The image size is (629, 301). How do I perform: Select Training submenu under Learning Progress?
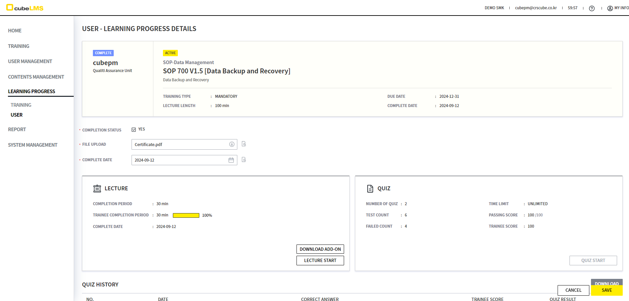tap(21, 105)
